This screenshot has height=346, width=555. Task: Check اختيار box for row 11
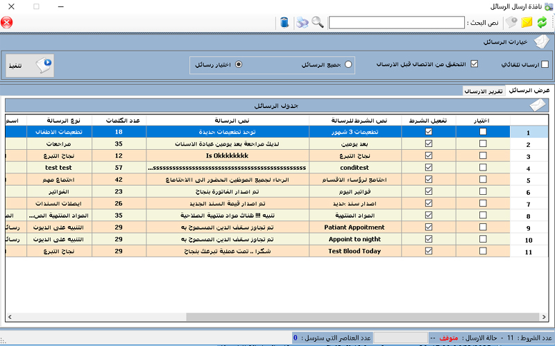(483, 251)
